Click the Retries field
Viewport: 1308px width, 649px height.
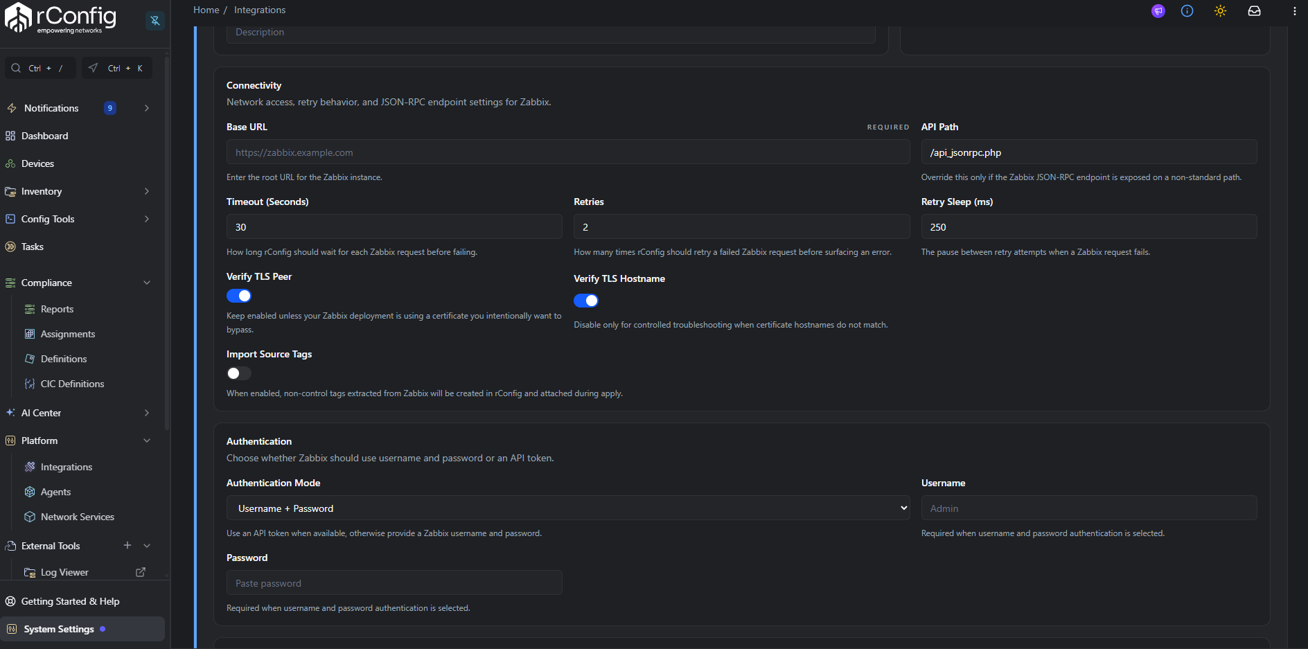pyautogui.click(x=741, y=227)
